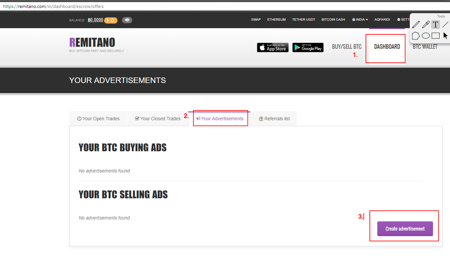The height and width of the screenshot is (262, 450).
Task: Click the 'YOUR ADVERTISEMENTS' page title
Action: [x=117, y=80]
